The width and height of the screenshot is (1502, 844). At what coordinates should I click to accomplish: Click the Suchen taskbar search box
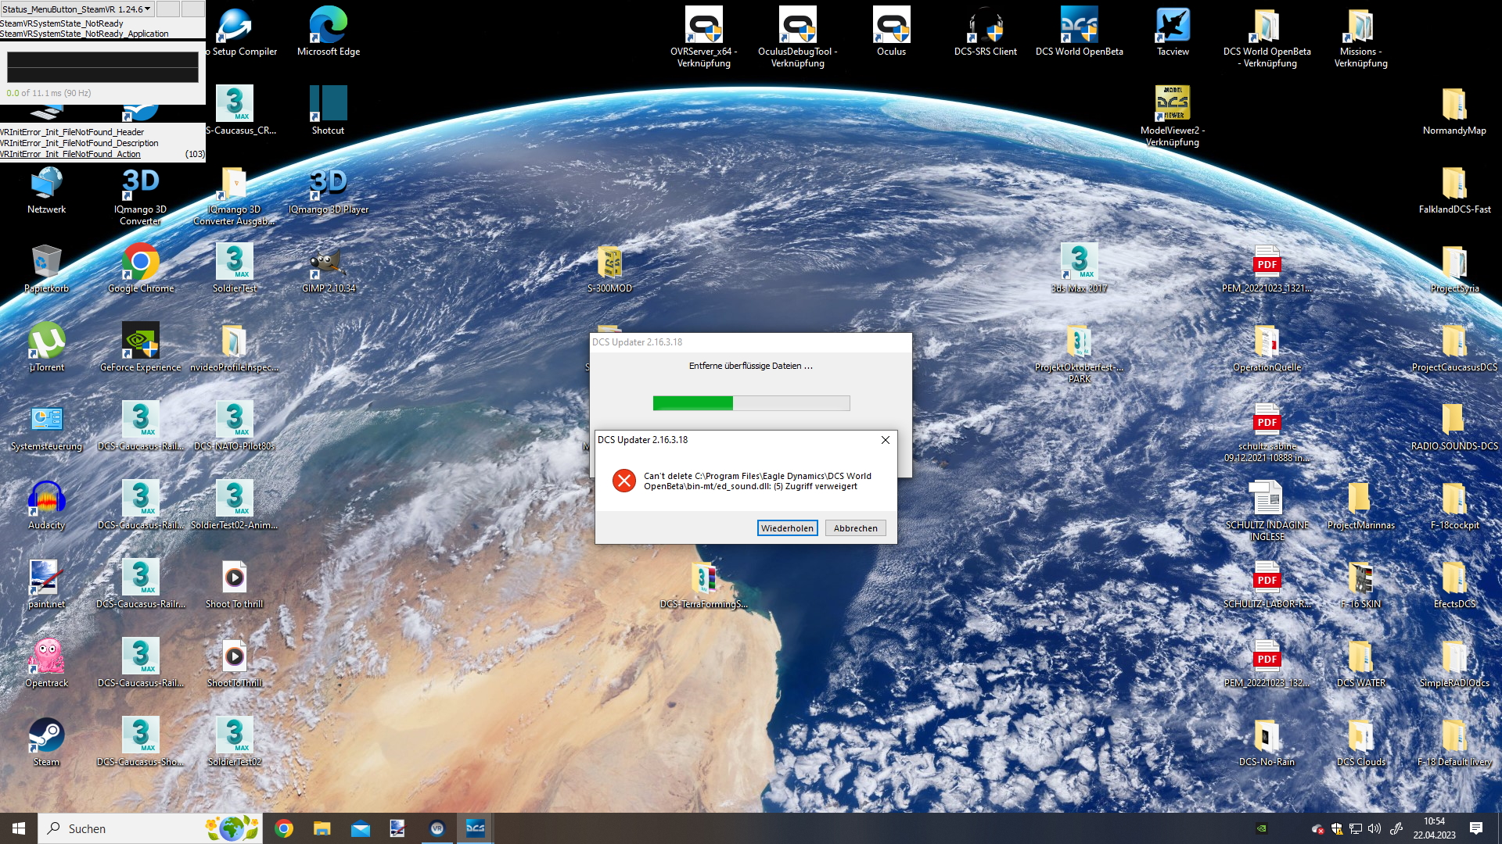click(x=150, y=828)
